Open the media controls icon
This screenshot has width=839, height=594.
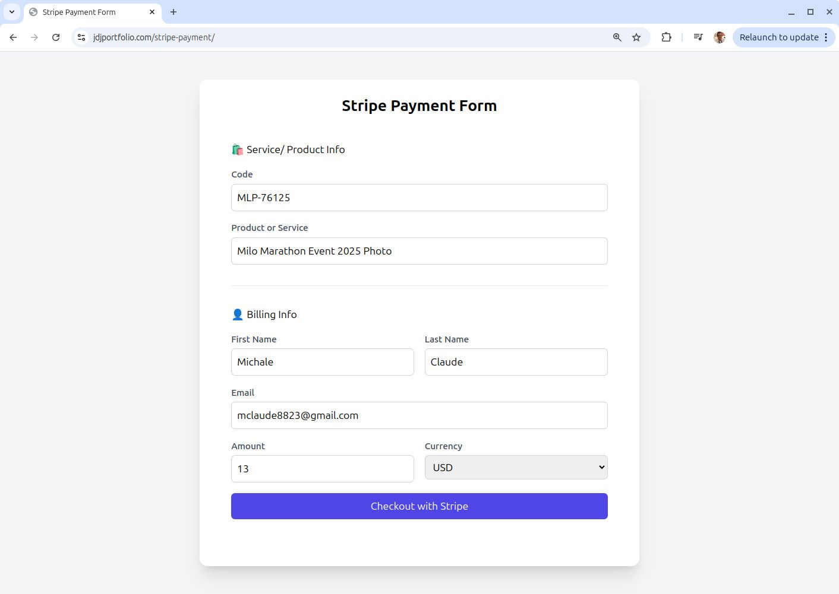[698, 37]
